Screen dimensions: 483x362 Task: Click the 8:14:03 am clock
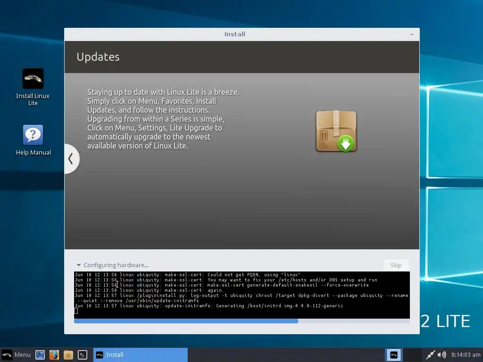click(466, 354)
